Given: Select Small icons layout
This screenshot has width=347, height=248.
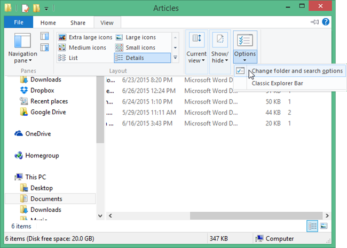Looking at the screenshot, I should pos(135,47).
